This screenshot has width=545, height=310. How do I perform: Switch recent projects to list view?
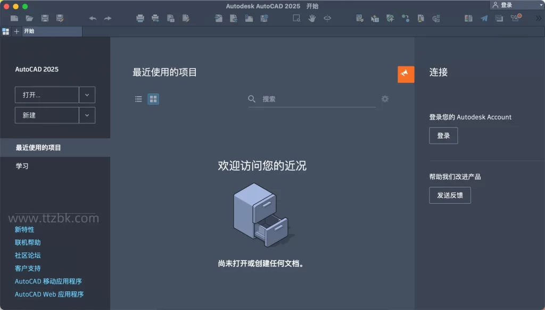click(137, 99)
